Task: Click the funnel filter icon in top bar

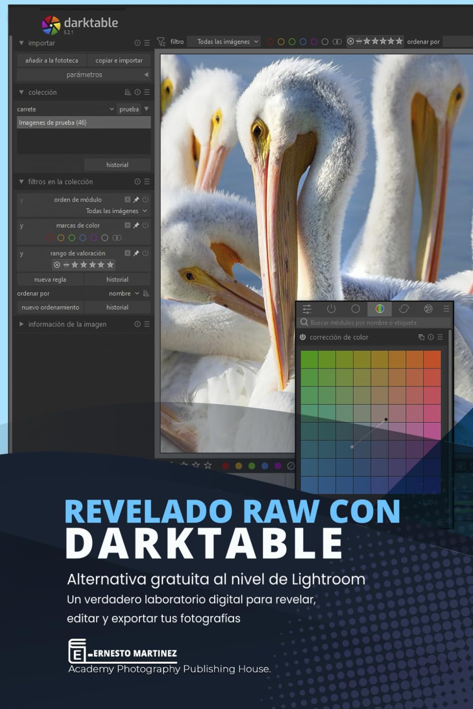Action: (161, 42)
